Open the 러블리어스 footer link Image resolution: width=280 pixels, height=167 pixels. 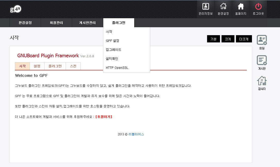pyautogui.click(x=136, y=134)
